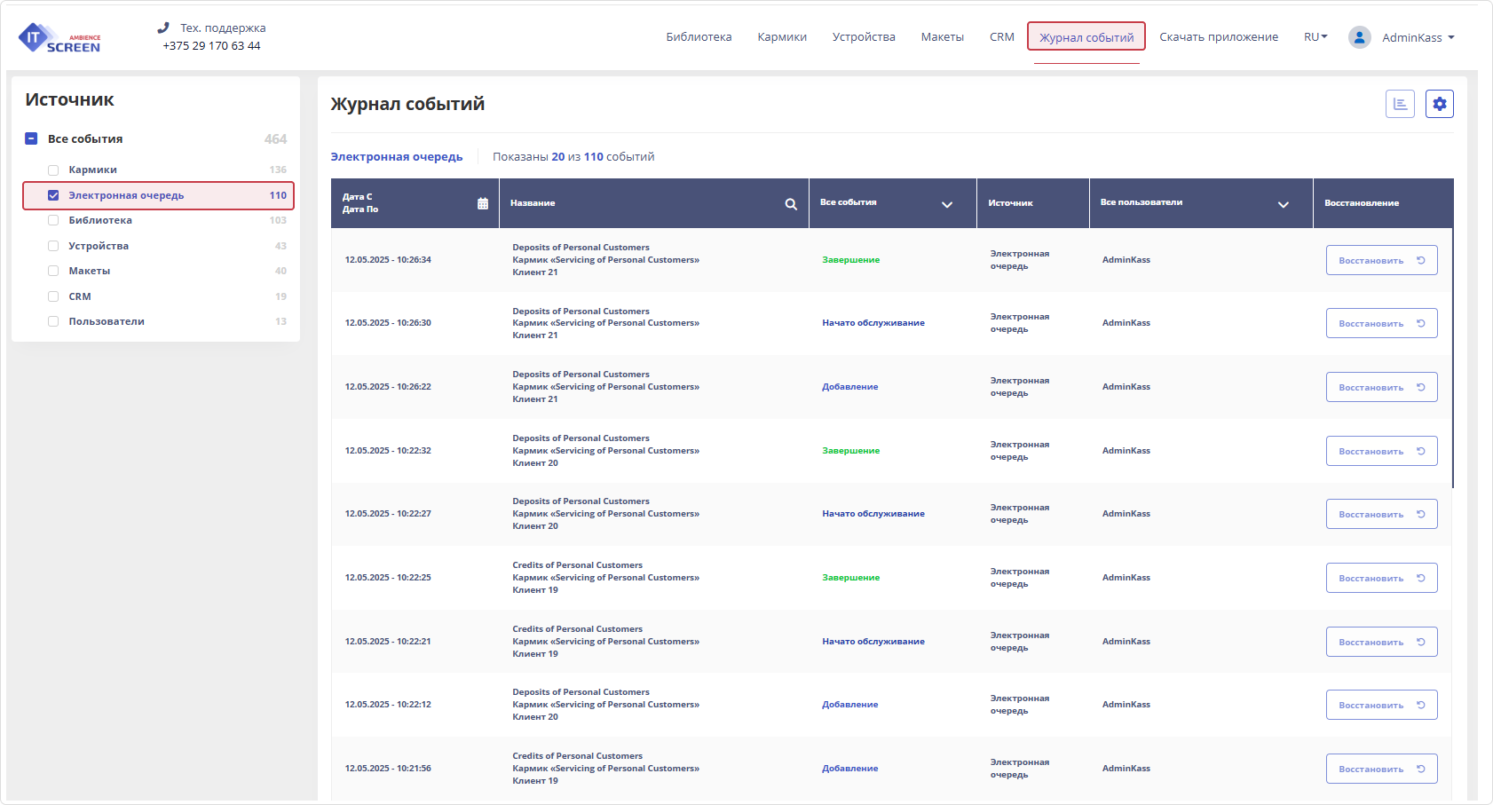
Task: Open the journal settings gear
Action: (x=1439, y=104)
